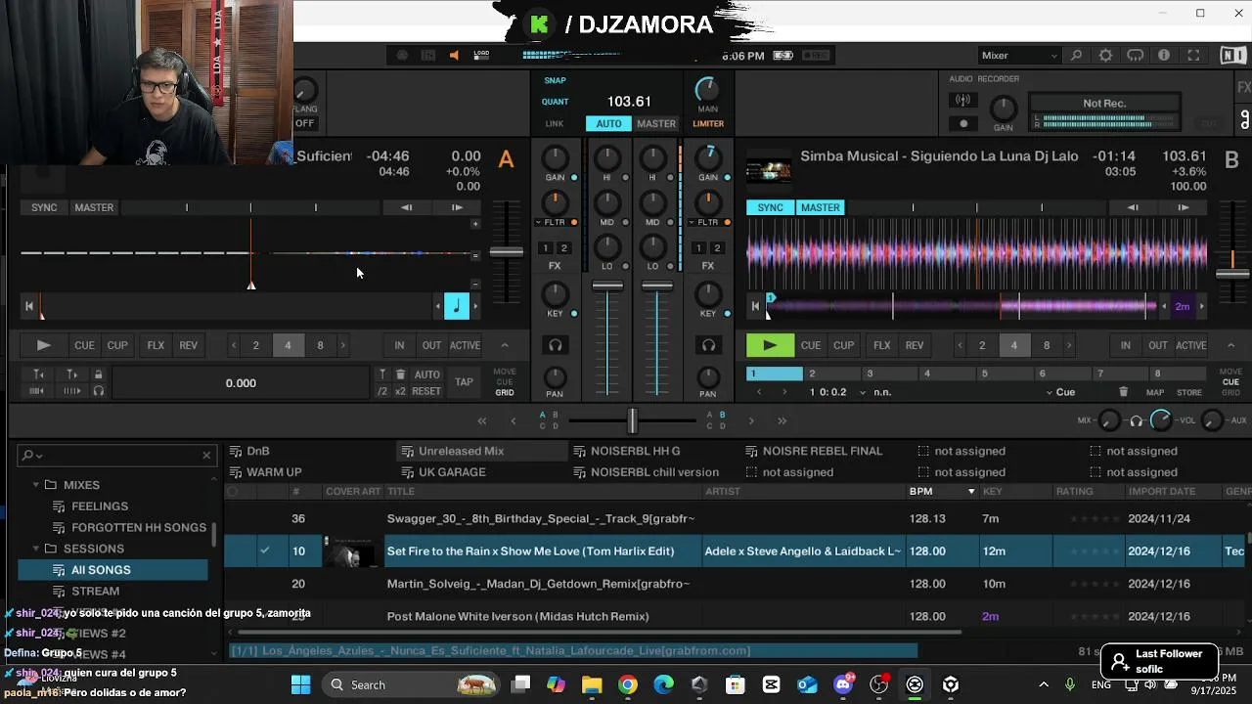Click the headphone cue icon for channel B

[708, 345]
